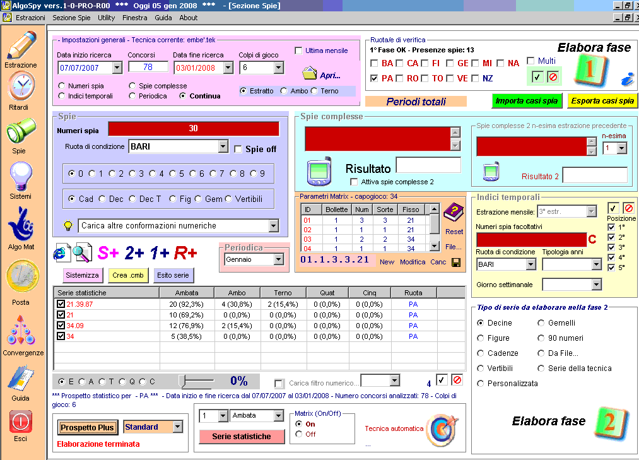The height and width of the screenshot is (460, 639).
Task: Uncheck the PA ruota checkbox
Action: click(373, 78)
